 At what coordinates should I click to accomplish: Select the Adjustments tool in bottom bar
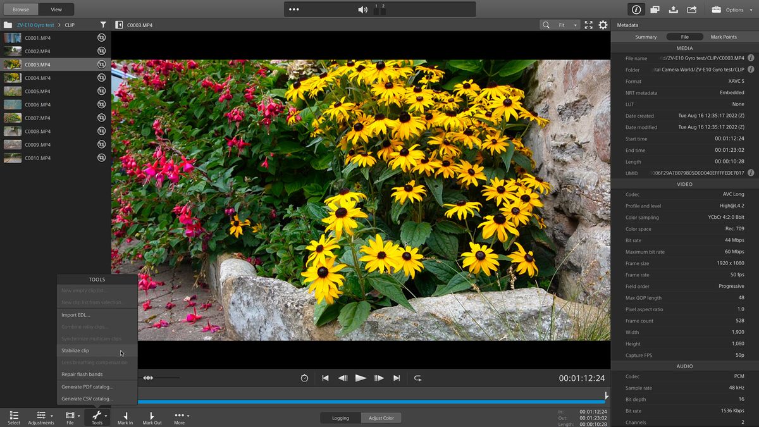tap(41, 417)
